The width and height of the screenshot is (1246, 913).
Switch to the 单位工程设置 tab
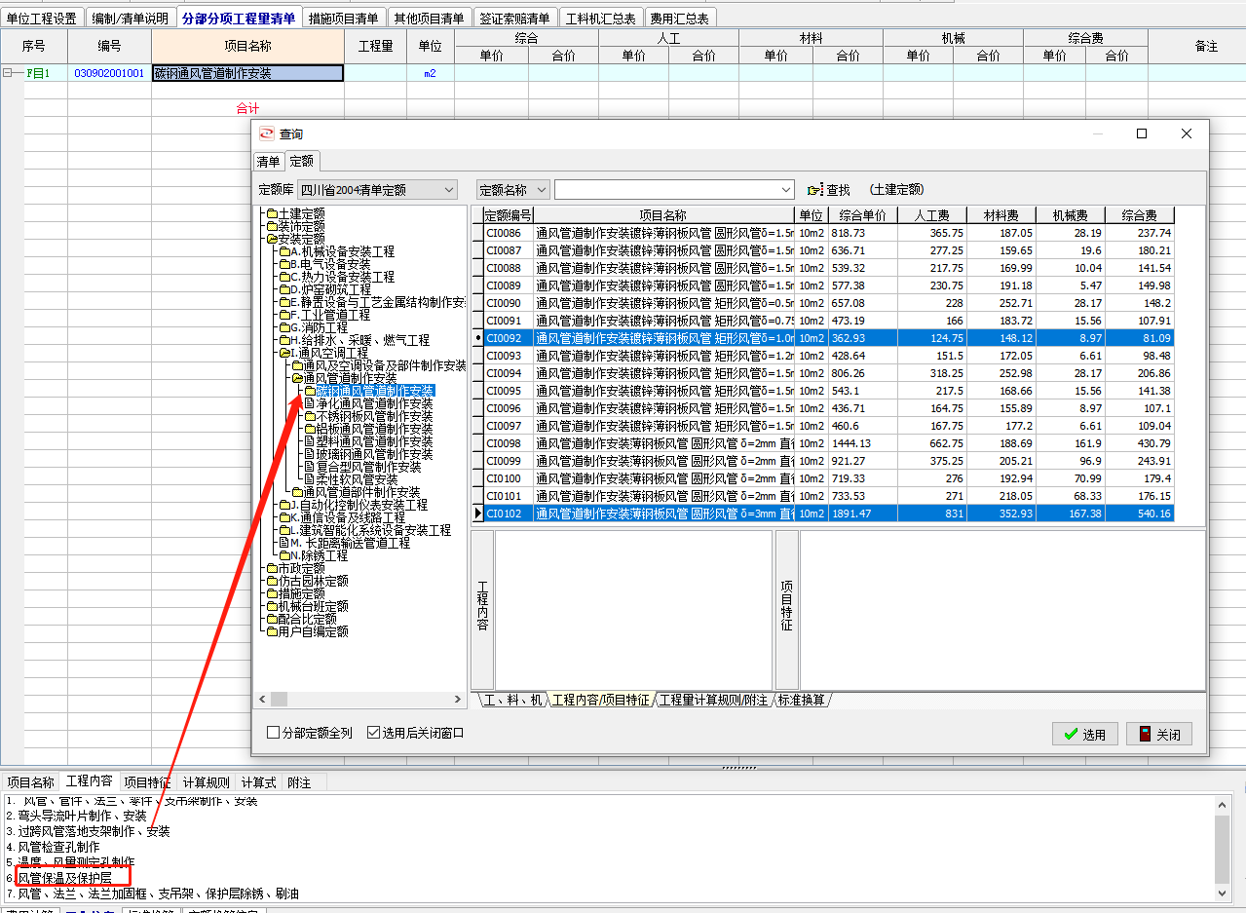(41, 19)
